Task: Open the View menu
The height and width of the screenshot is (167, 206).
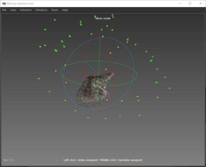Action: [13, 10]
